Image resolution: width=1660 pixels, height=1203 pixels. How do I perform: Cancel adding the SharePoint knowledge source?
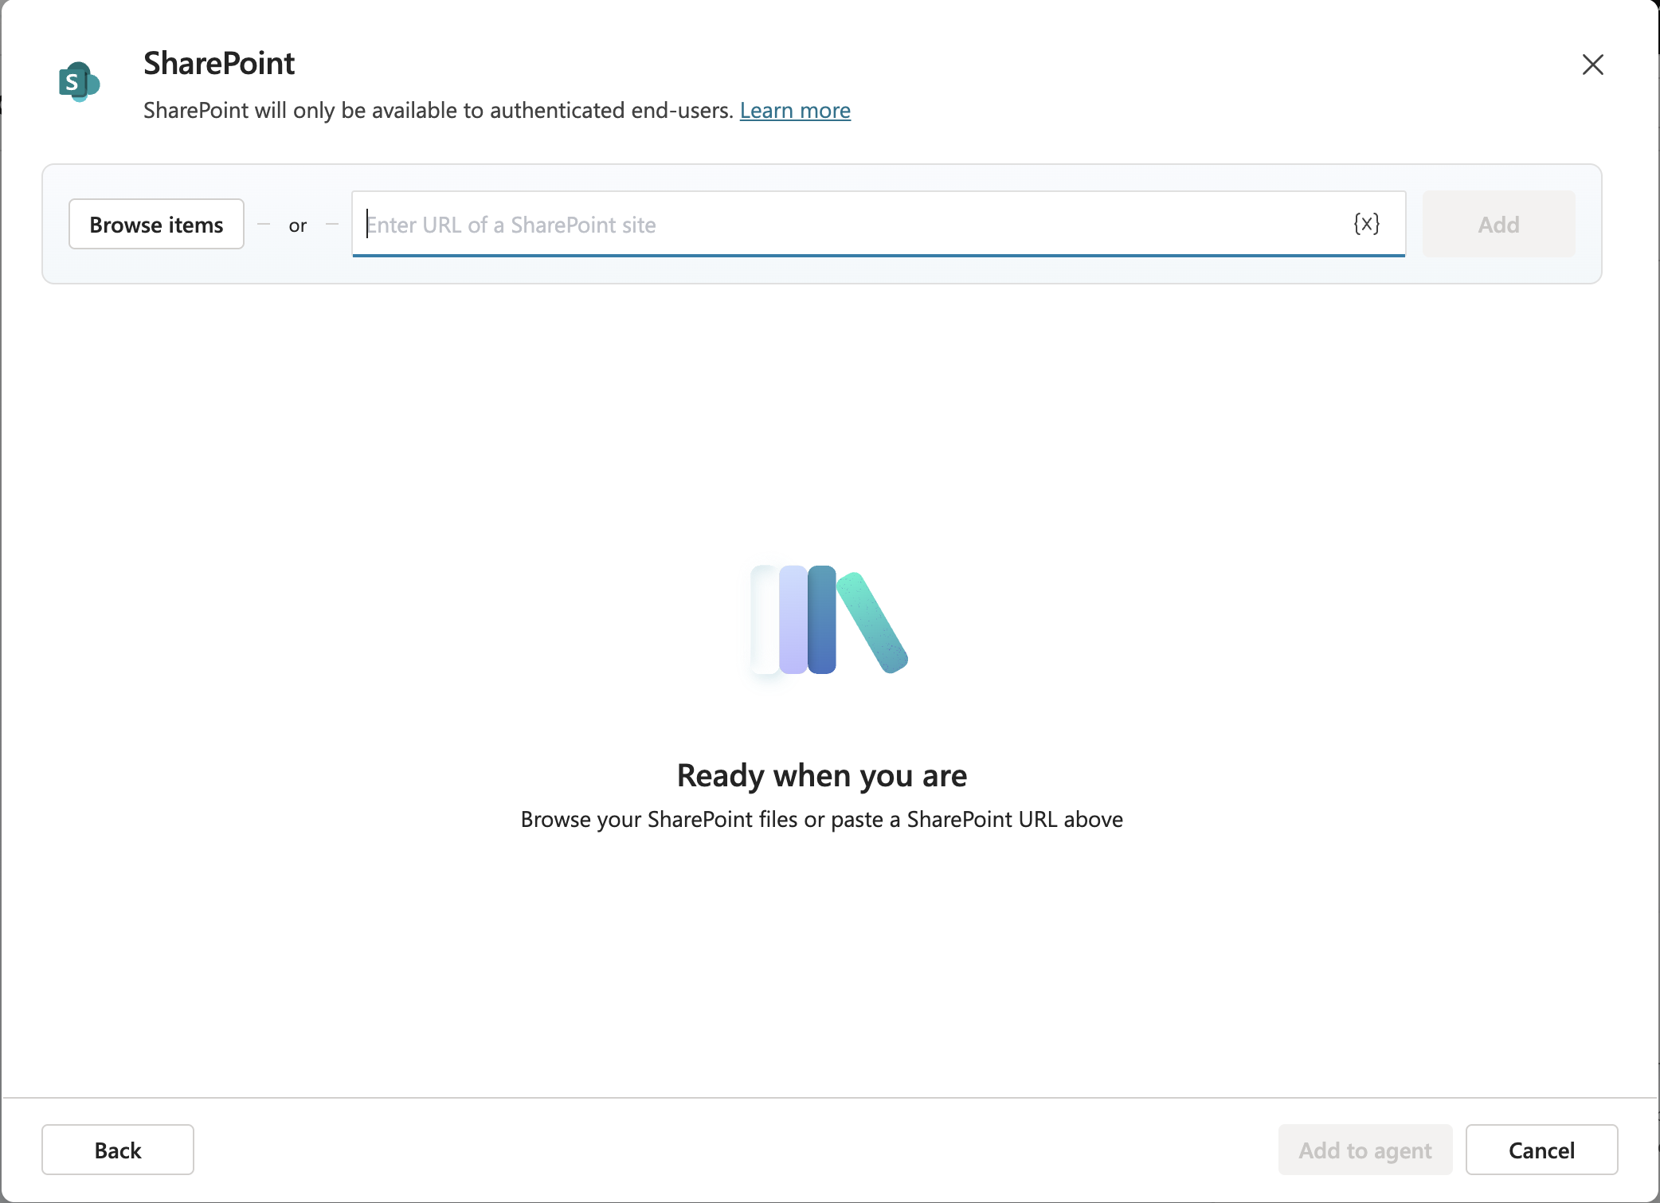[1541, 1150]
